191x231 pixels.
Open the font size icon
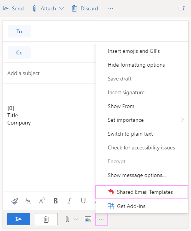click(x=28, y=201)
